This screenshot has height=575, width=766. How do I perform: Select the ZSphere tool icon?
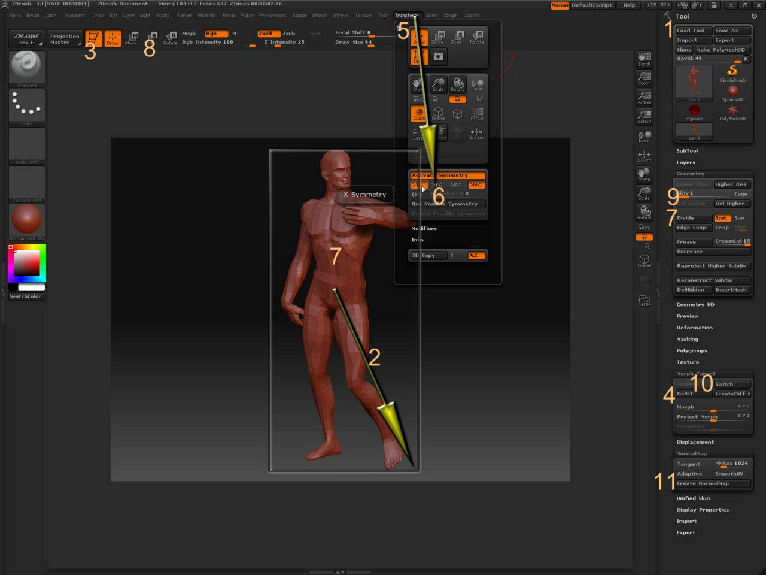click(694, 111)
